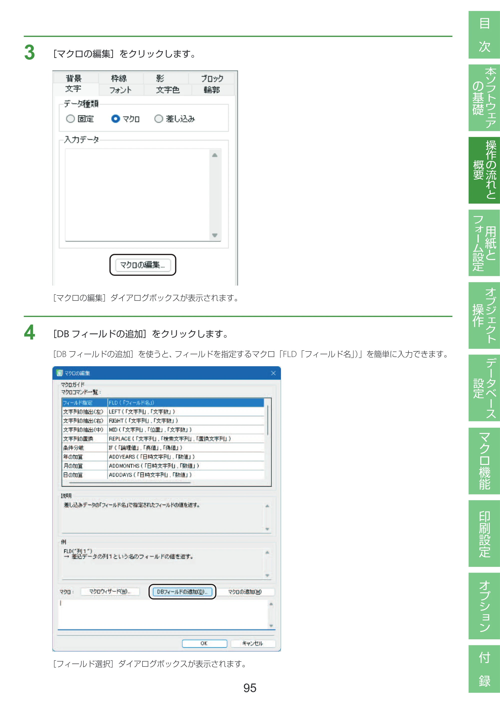Viewport: 500px width, 707px height.
Task: Select the 月の加算 ADDMONTHS row
Action: (x=163, y=466)
